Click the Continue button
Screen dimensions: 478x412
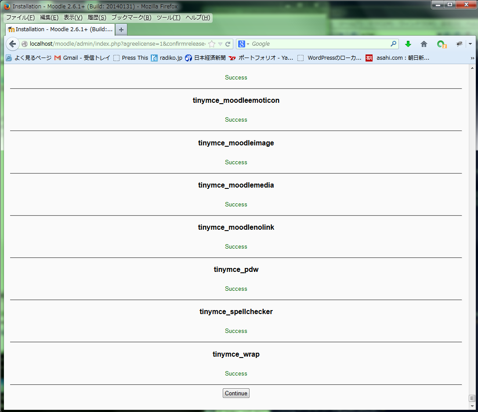click(x=236, y=393)
